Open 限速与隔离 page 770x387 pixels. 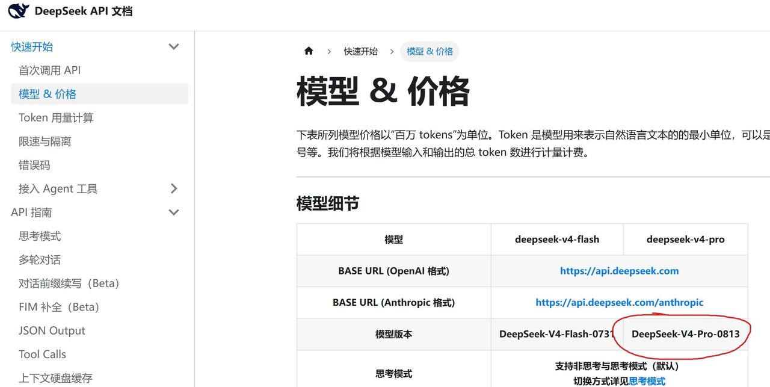click(x=45, y=141)
